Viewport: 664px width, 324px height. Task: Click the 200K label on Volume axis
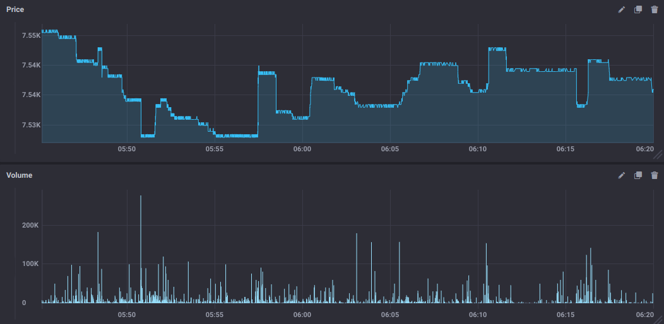(30, 226)
